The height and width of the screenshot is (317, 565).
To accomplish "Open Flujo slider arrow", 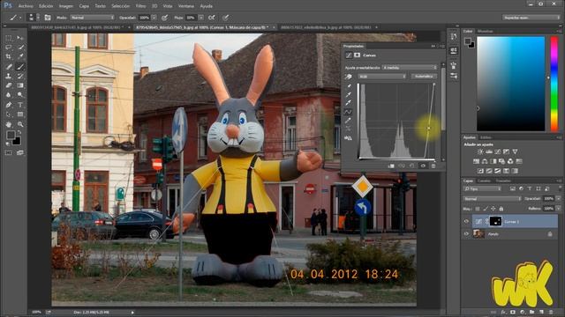I will 200,18.
